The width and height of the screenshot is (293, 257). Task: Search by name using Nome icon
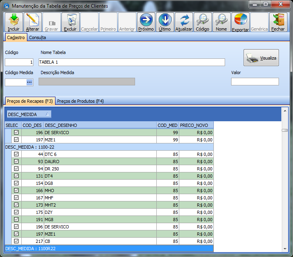pos(221,22)
